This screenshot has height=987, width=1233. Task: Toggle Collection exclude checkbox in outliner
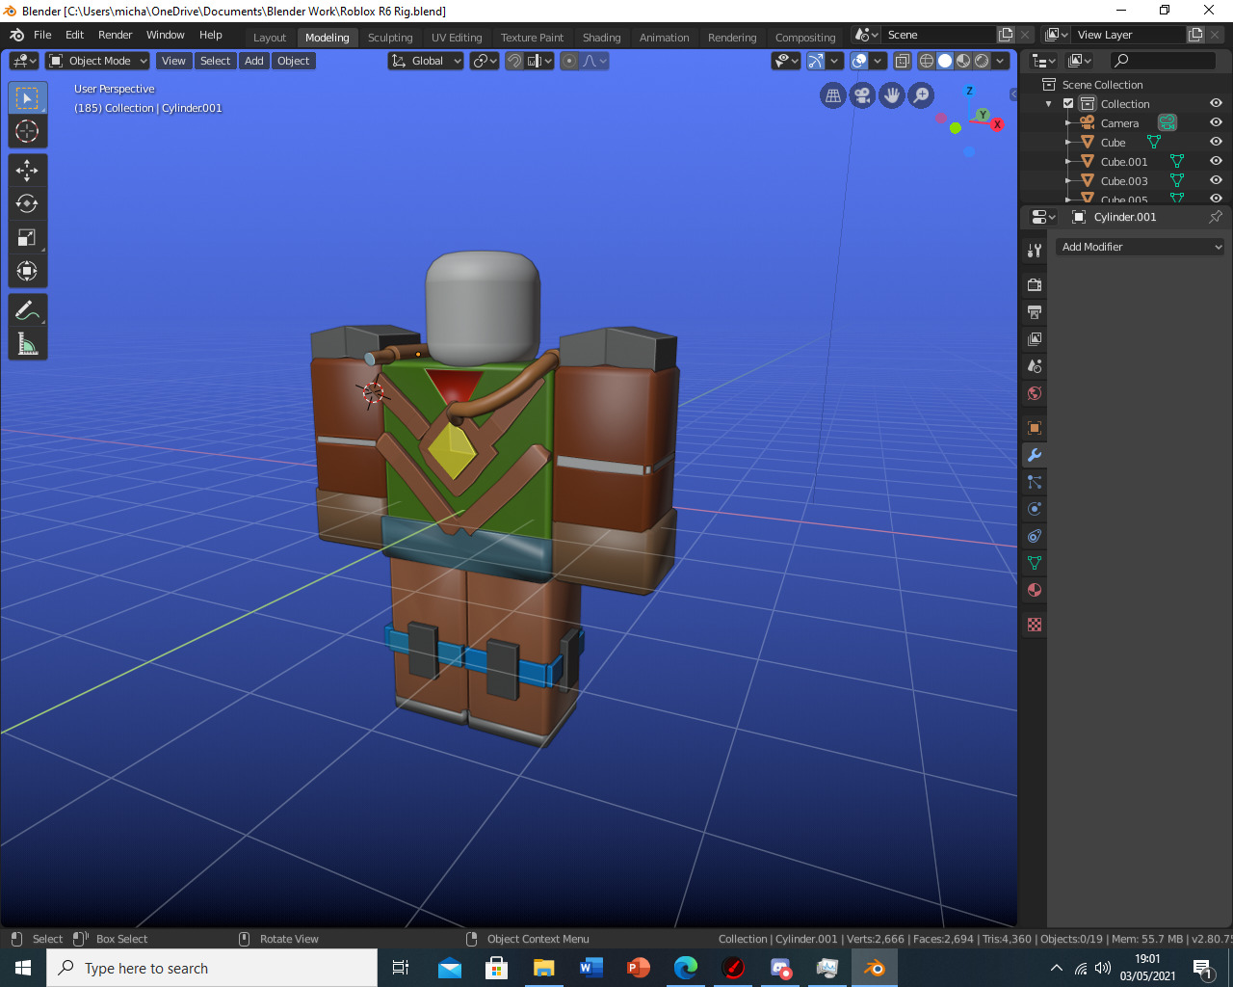(x=1068, y=103)
